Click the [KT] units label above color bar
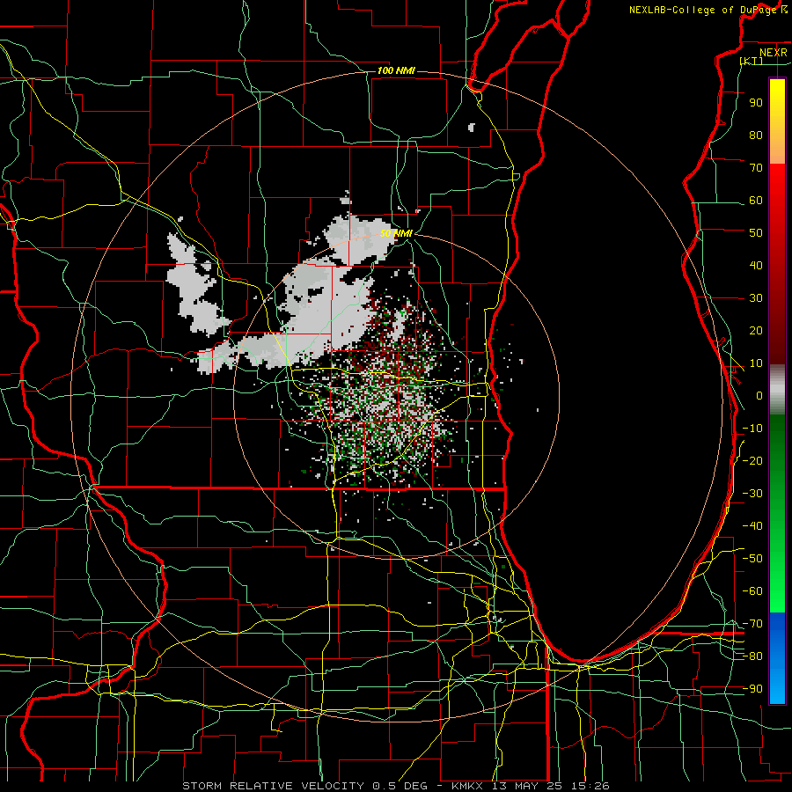792x792 pixels. pyautogui.click(x=752, y=61)
